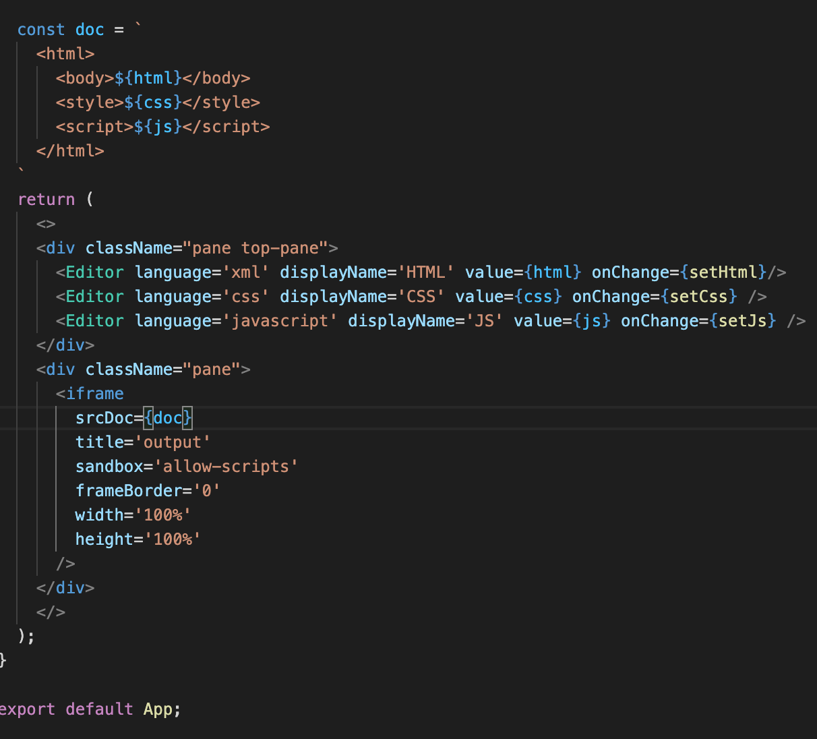Click the closing '</html>' tag
Viewport: 817px width, 739px height.
pos(70,151)
